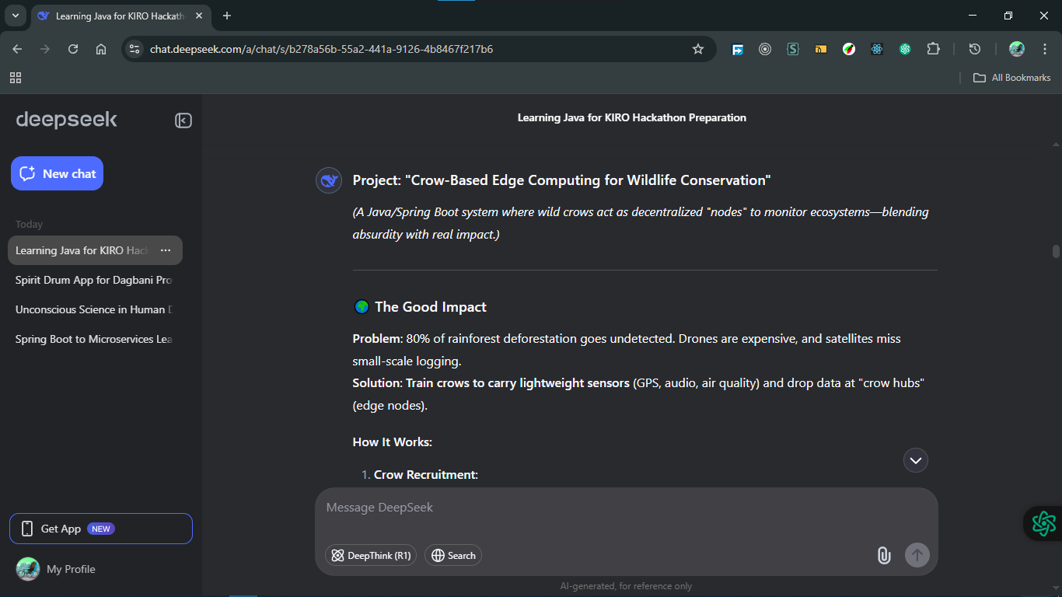Viewport: 1062px width, 597px height.
Task: Open the yellow folder extension icon
Action: (821, 49)
